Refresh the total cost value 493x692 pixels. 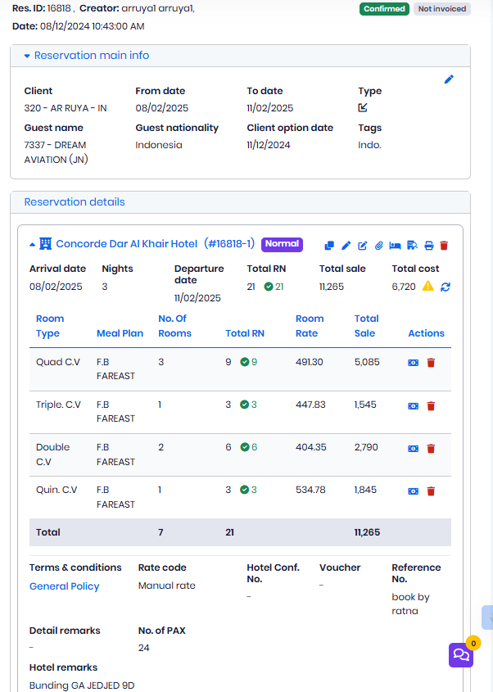pyautogui.click(x=446, y=285)
